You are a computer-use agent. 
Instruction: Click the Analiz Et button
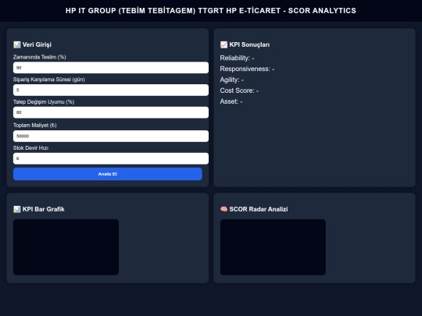(x=108, y=174)
